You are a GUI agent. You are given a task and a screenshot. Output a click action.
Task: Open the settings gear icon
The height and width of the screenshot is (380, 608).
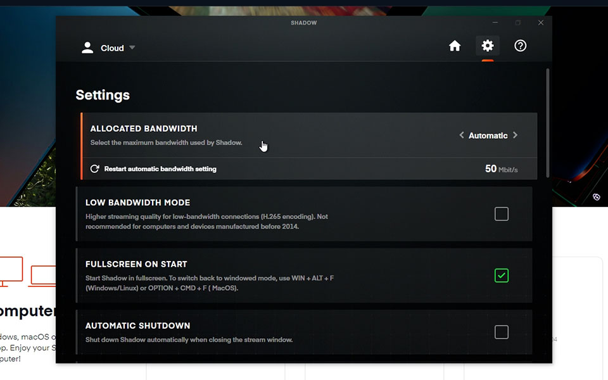(488, 46)
